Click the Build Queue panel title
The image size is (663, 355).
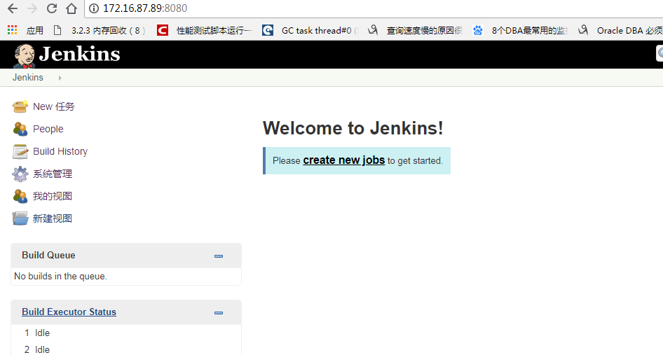pyautogui.click(x=48, y=256)
